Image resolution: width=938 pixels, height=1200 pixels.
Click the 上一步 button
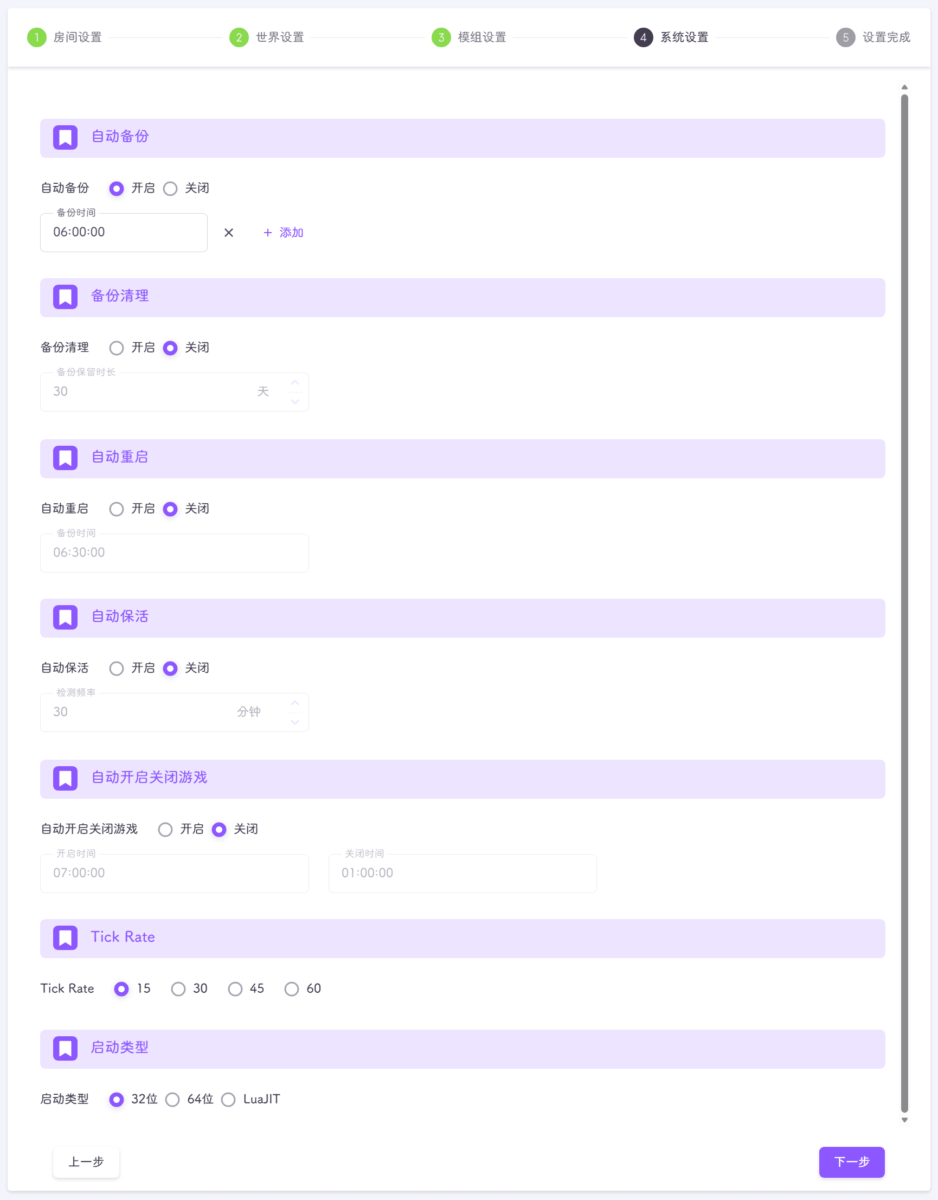(86, 1162)
